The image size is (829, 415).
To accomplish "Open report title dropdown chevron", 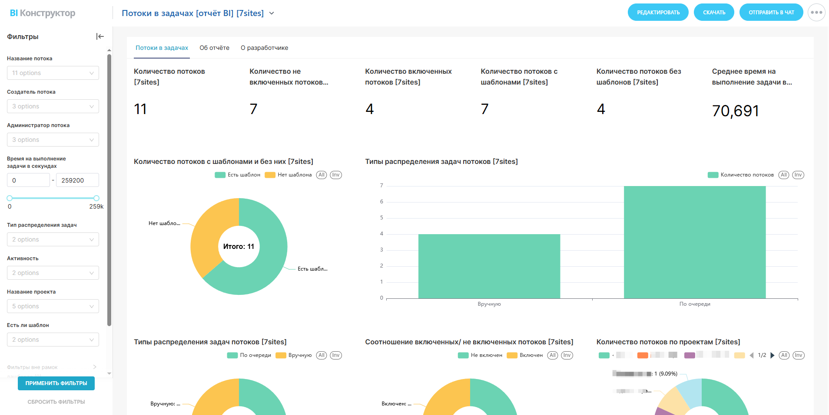I will tap(272, 13).
